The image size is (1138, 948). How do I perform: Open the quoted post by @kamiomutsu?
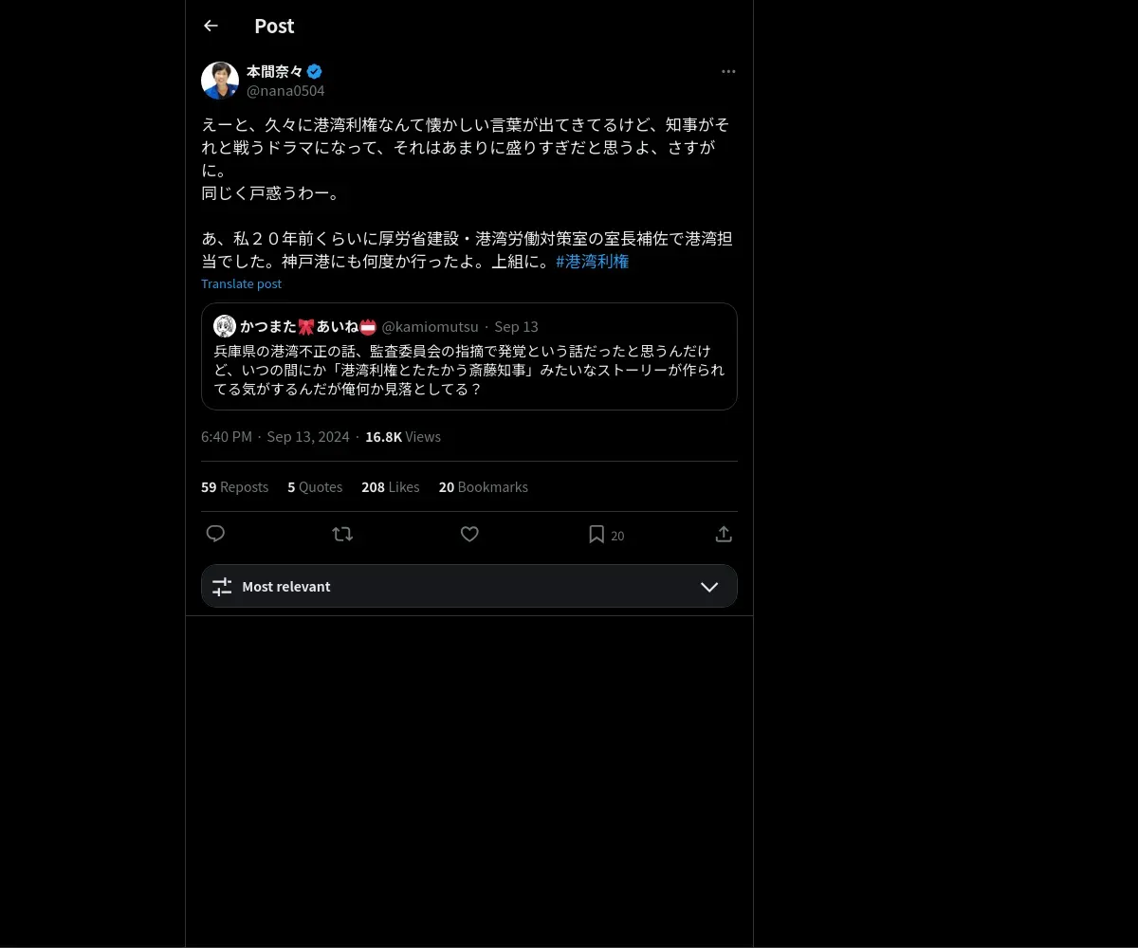pyautogui.click(x=469, y=356)
